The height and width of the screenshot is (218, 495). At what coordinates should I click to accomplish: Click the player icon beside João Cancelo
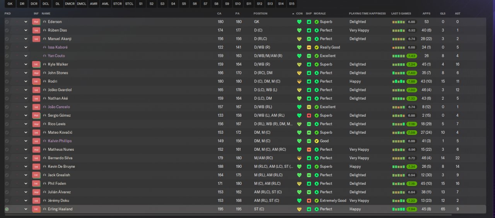click(44, 107)
